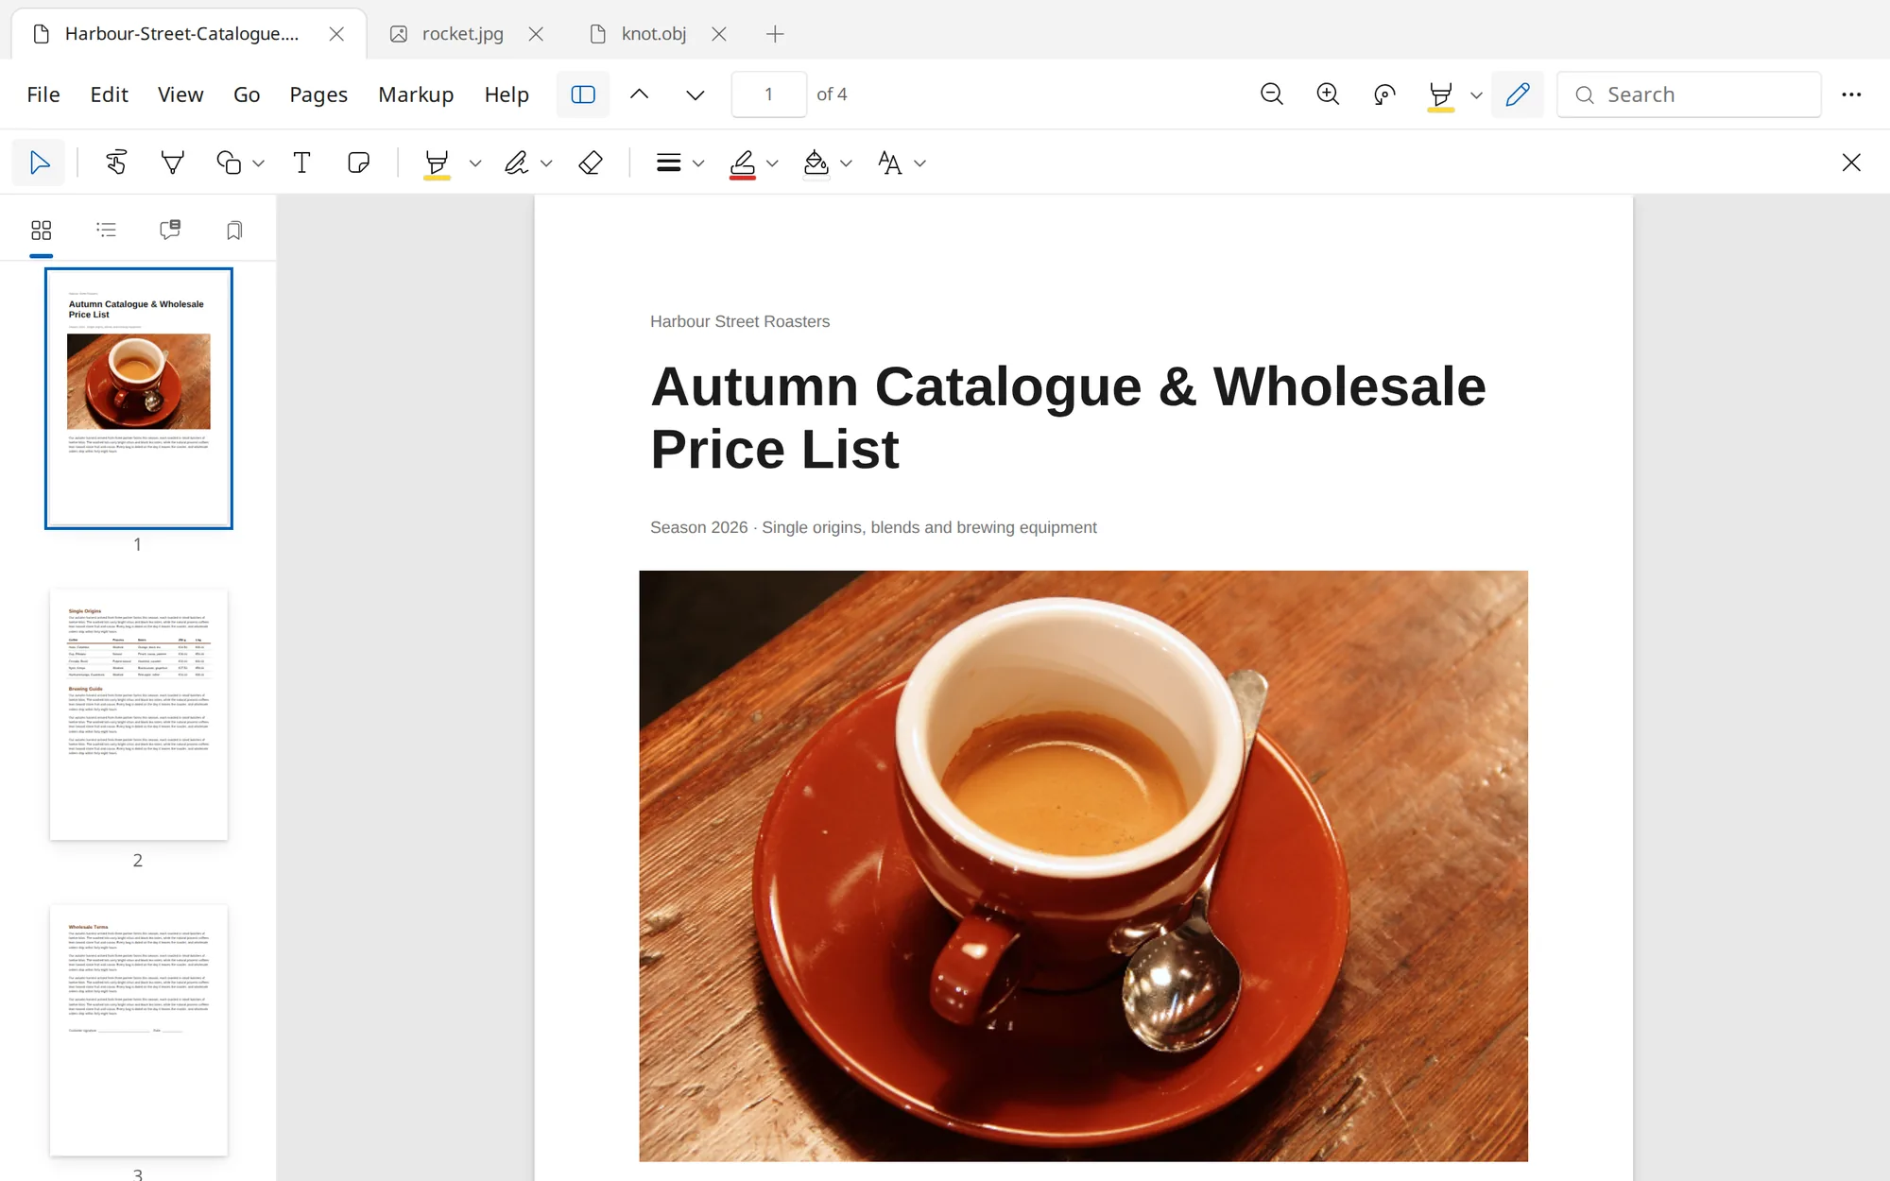Select the arrow selection tool
Viewport: 1890px width, 1181px height.
(x=39, y=163)
